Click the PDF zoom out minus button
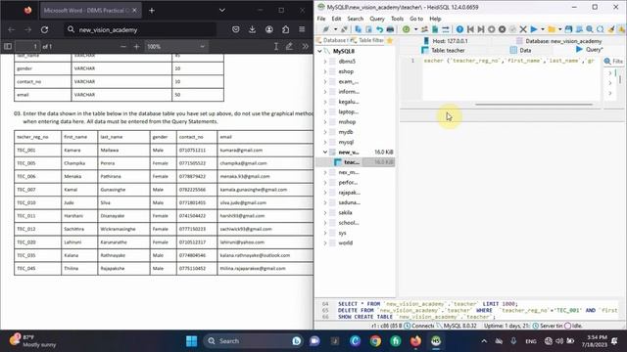627x352 pixels. click(123, 47)
